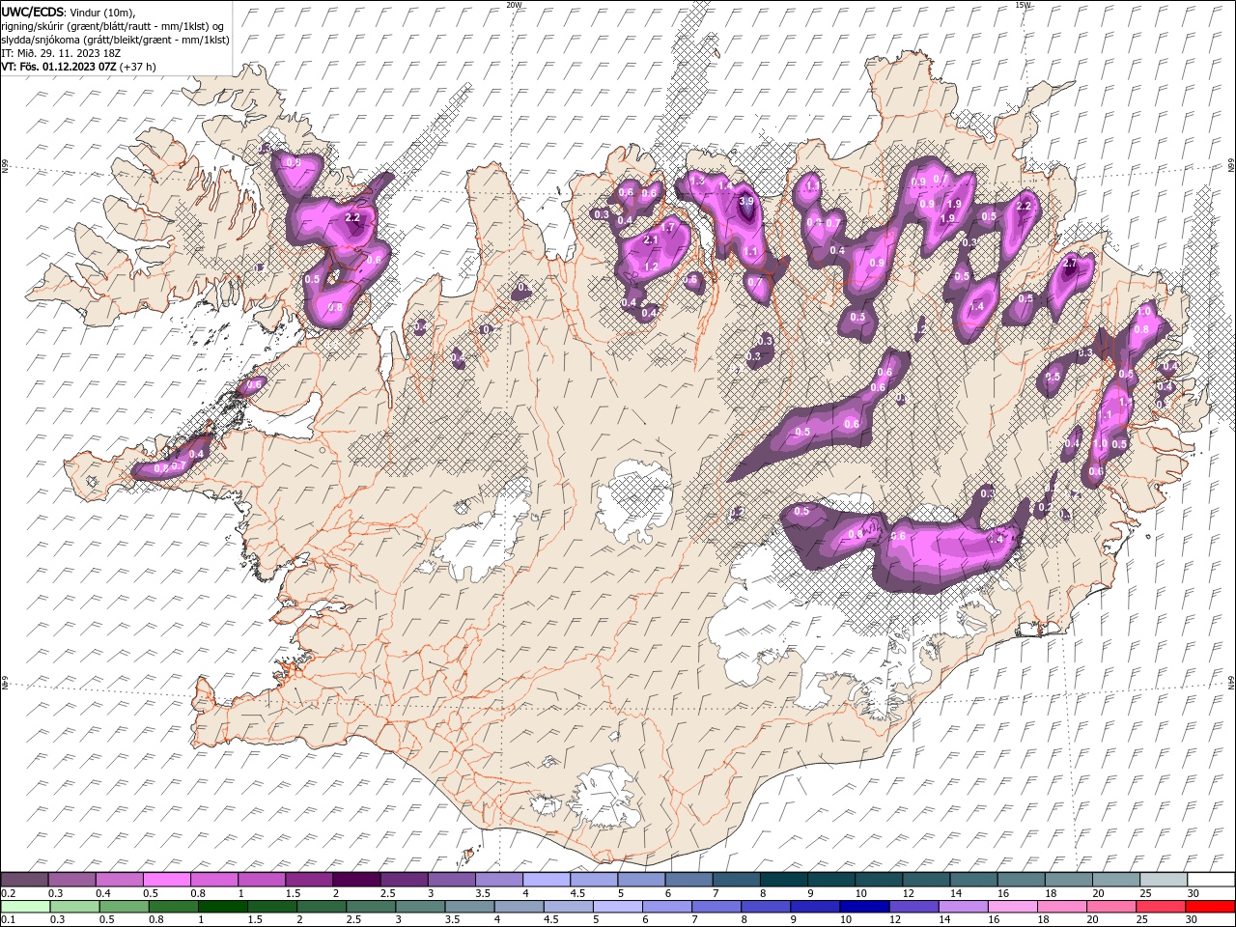The width and height of the screenshot is (1236, 927).
Task: Click the magenta swatch labeled 1 in top legend row
Action: coord(262,880)
